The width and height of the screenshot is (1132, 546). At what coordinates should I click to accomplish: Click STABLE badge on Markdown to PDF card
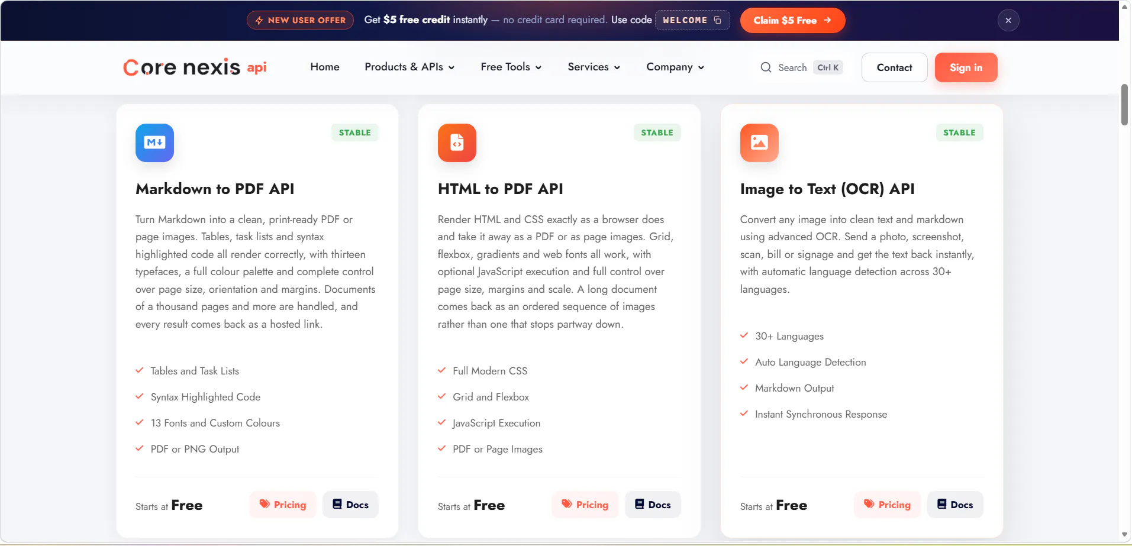[355, 133]
